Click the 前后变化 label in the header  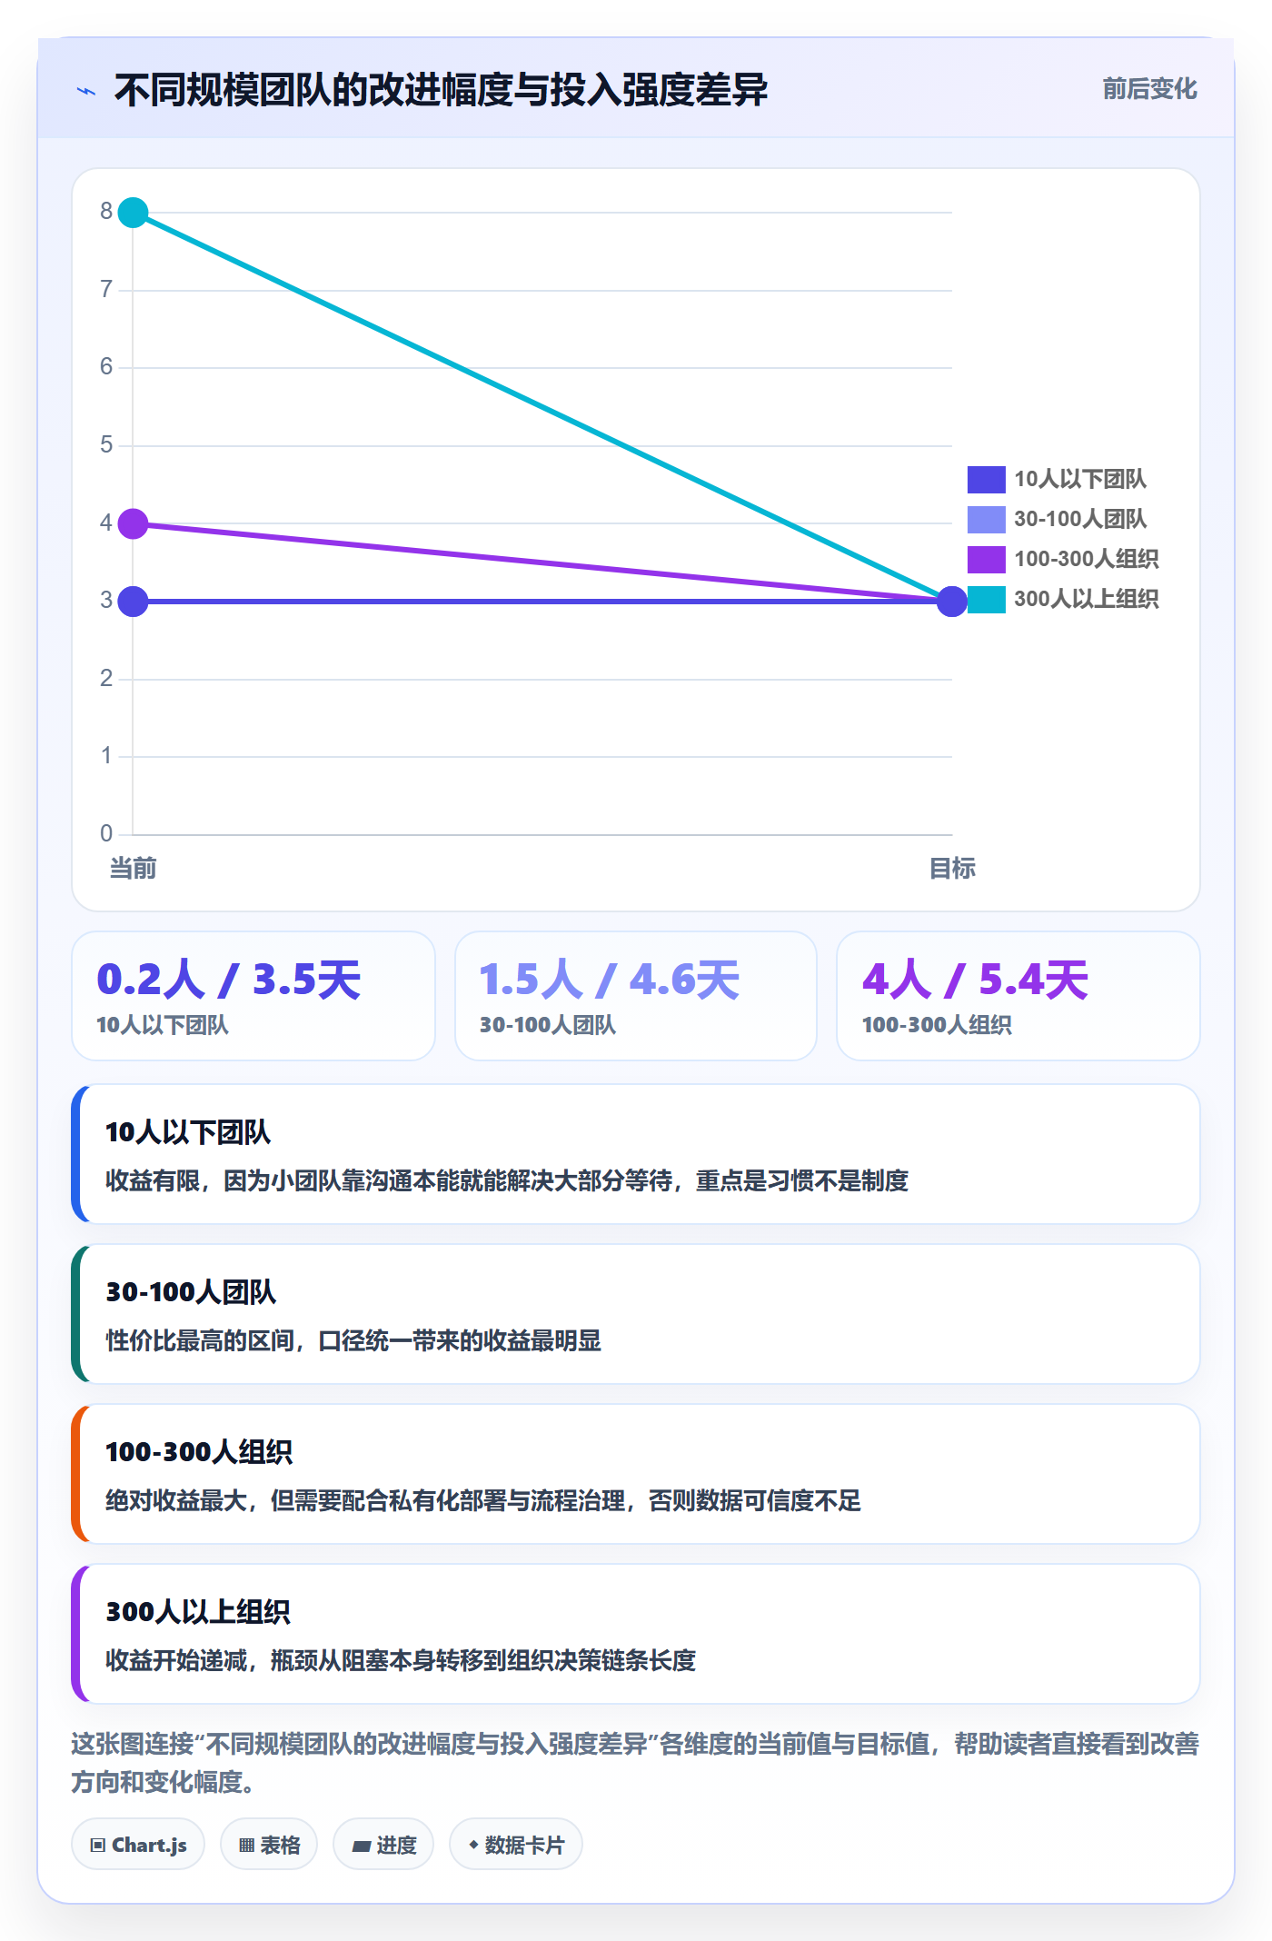tap(1149, 89)
